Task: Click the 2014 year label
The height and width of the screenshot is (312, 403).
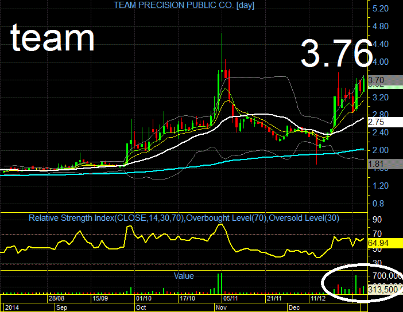Action: [x=12, y=307]
